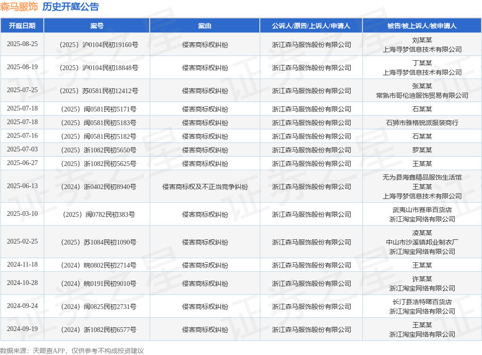Viewport: 482px width, 355px height.
Task: Click defendant 中山市沙溪镇邦业制衣厂
Action: click(422, 242)
